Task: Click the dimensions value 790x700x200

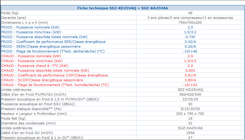Action: point(190,22)
